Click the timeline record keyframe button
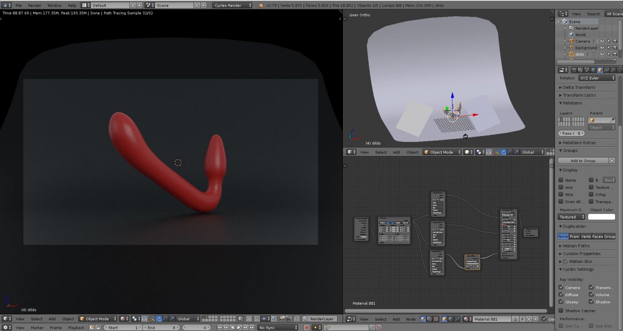This screenshot has width=623, height=331. [307, 328]
